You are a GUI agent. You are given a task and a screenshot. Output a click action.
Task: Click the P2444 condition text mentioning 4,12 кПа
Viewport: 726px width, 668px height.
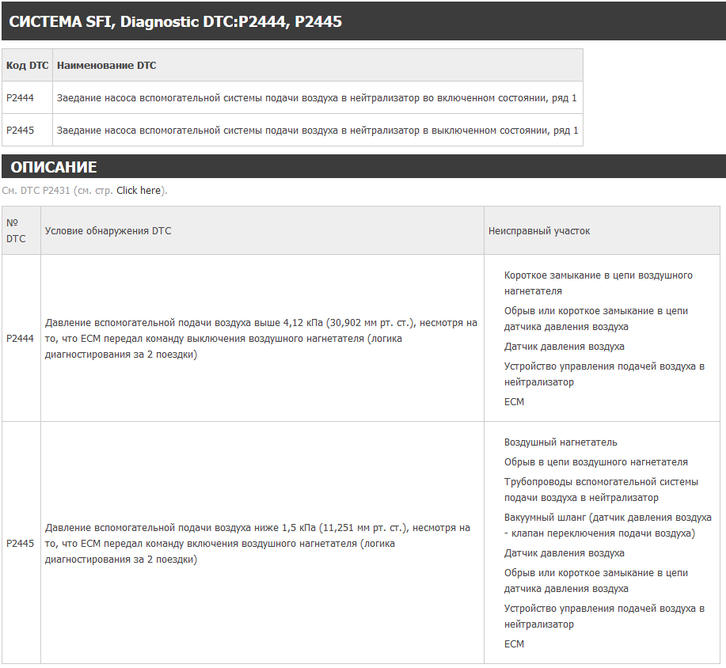[x=260, y=339]
